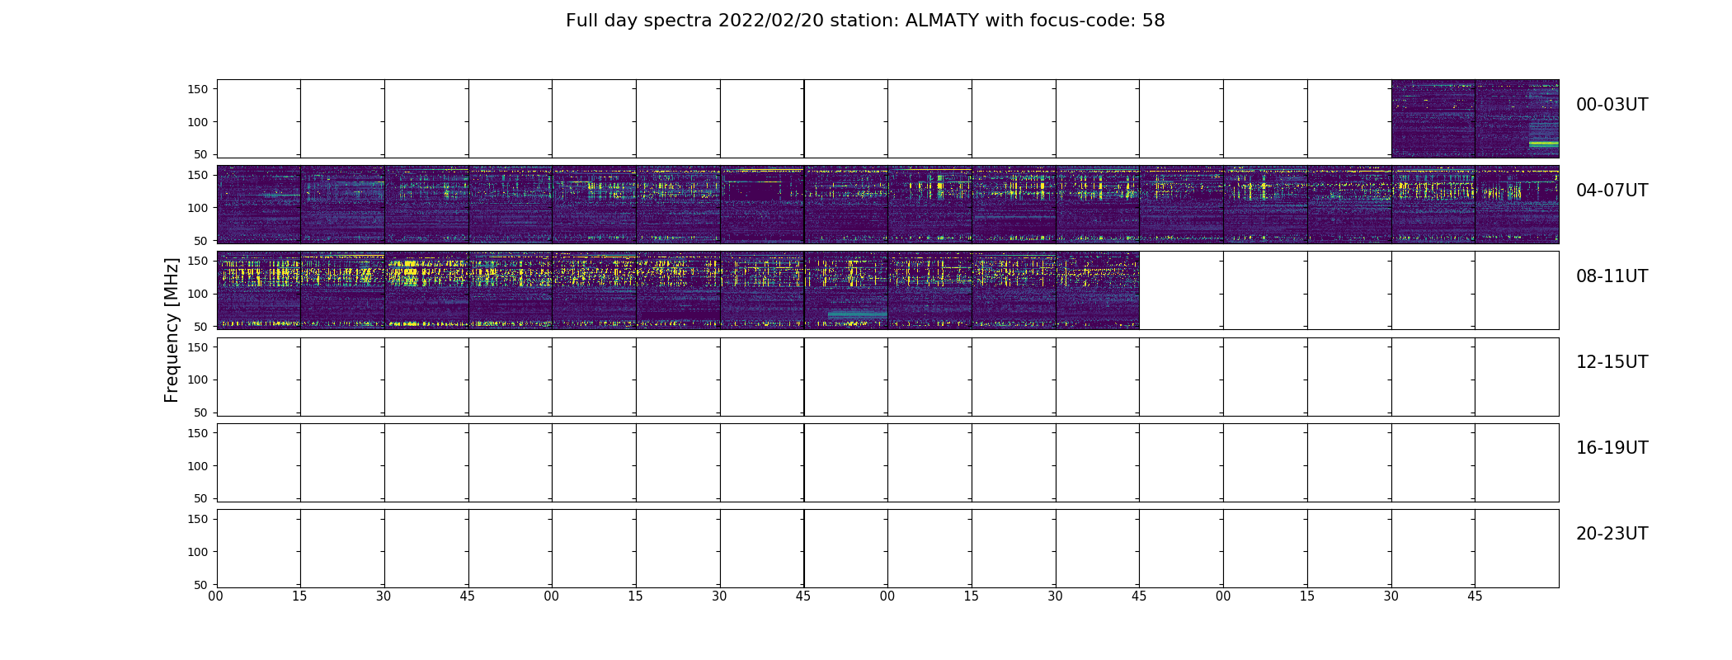1732x660 pixels.
Task: Click the 150 tick label of the 04-07UT row
Action: coord(198,175)
